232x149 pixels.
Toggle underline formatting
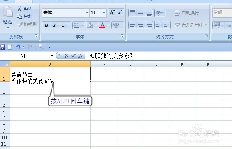(x=63, y=25)
